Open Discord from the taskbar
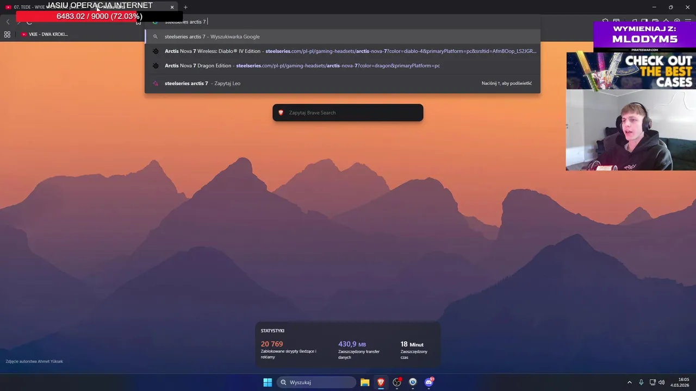 [429, 382]
